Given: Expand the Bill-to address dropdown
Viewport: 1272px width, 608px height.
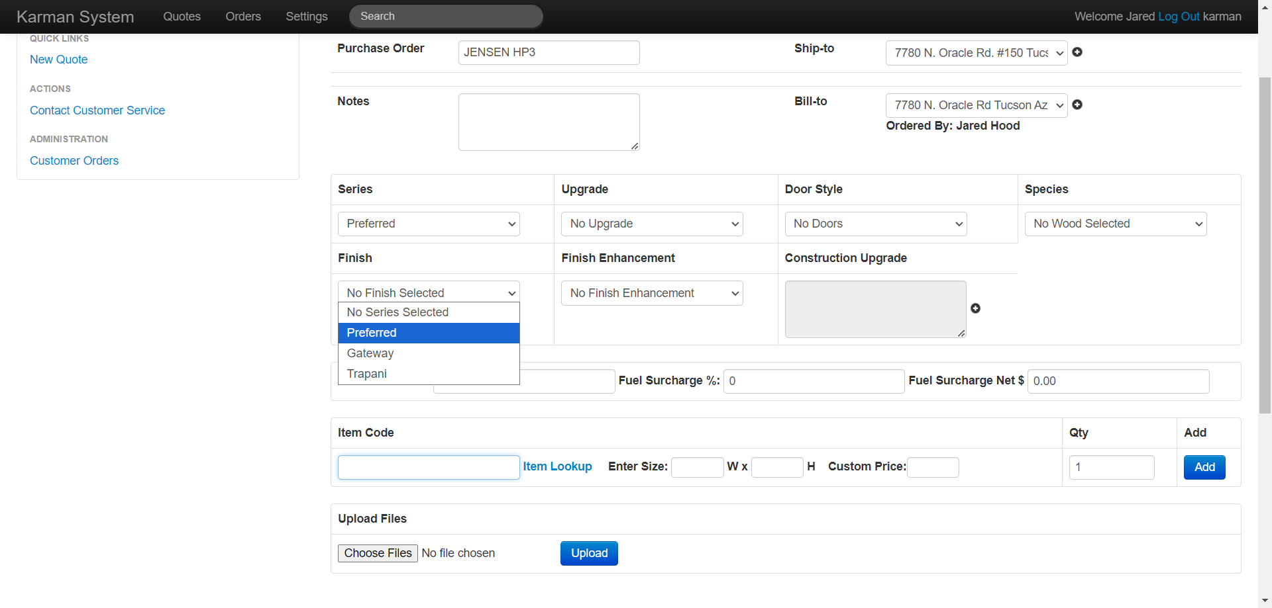Looking at the screenshot, I should click(x=977, y=105).
